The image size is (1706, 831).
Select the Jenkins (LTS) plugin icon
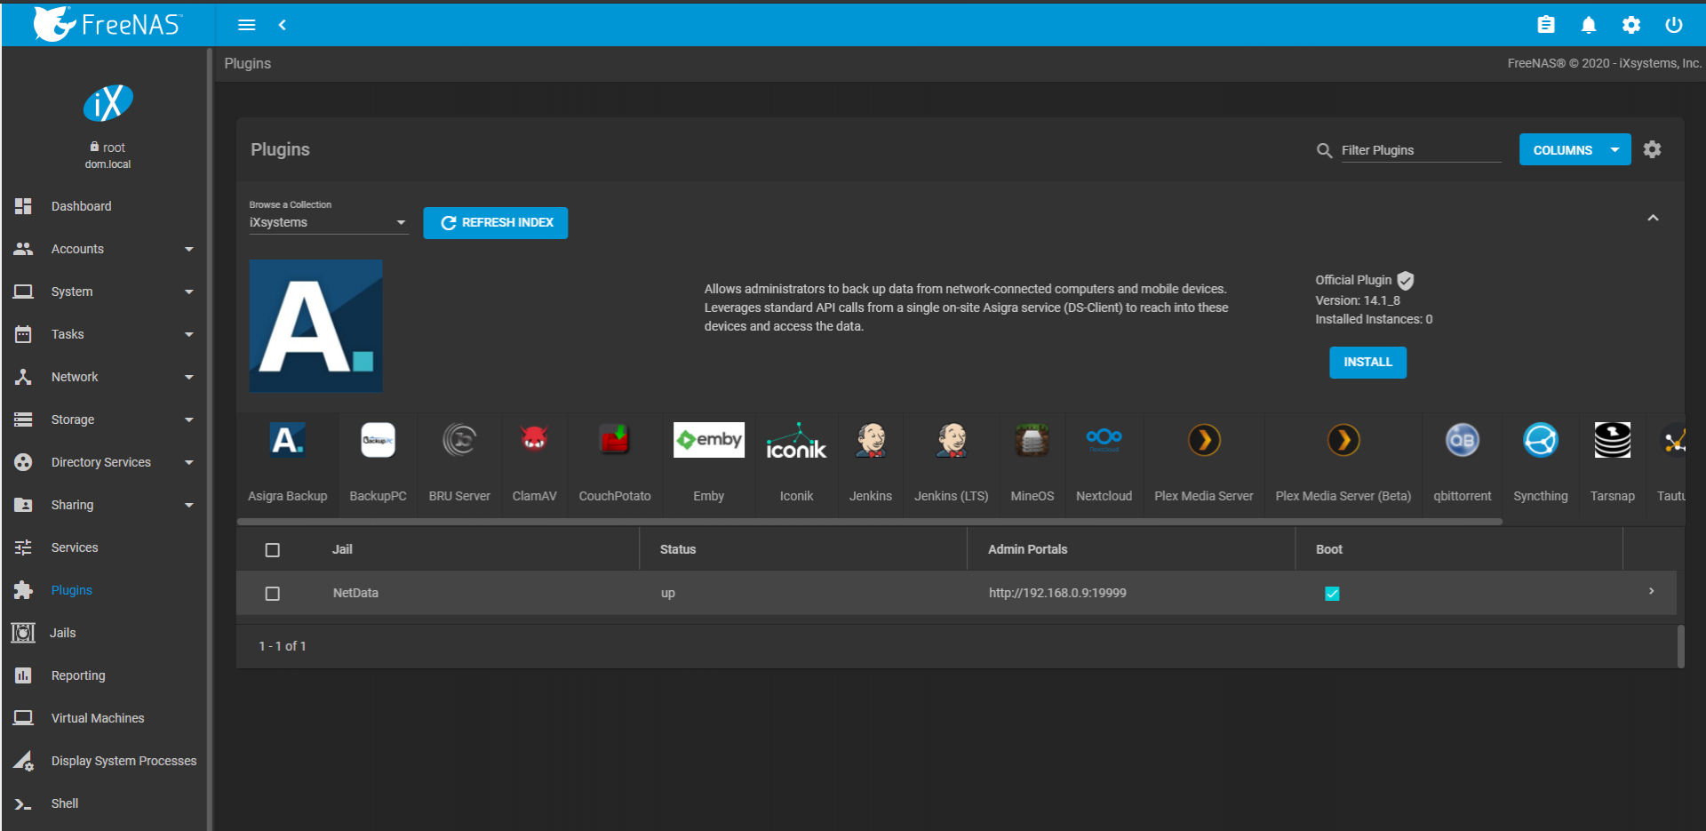click(952, 440)
